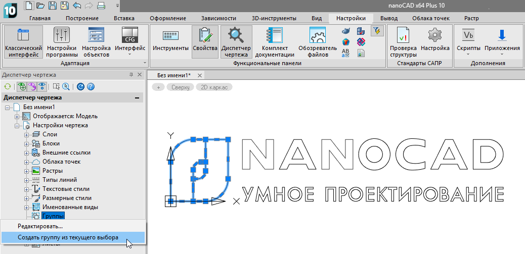Close the Диспетчер чертежа panel
Screen dimensions: 525x254
140,75
